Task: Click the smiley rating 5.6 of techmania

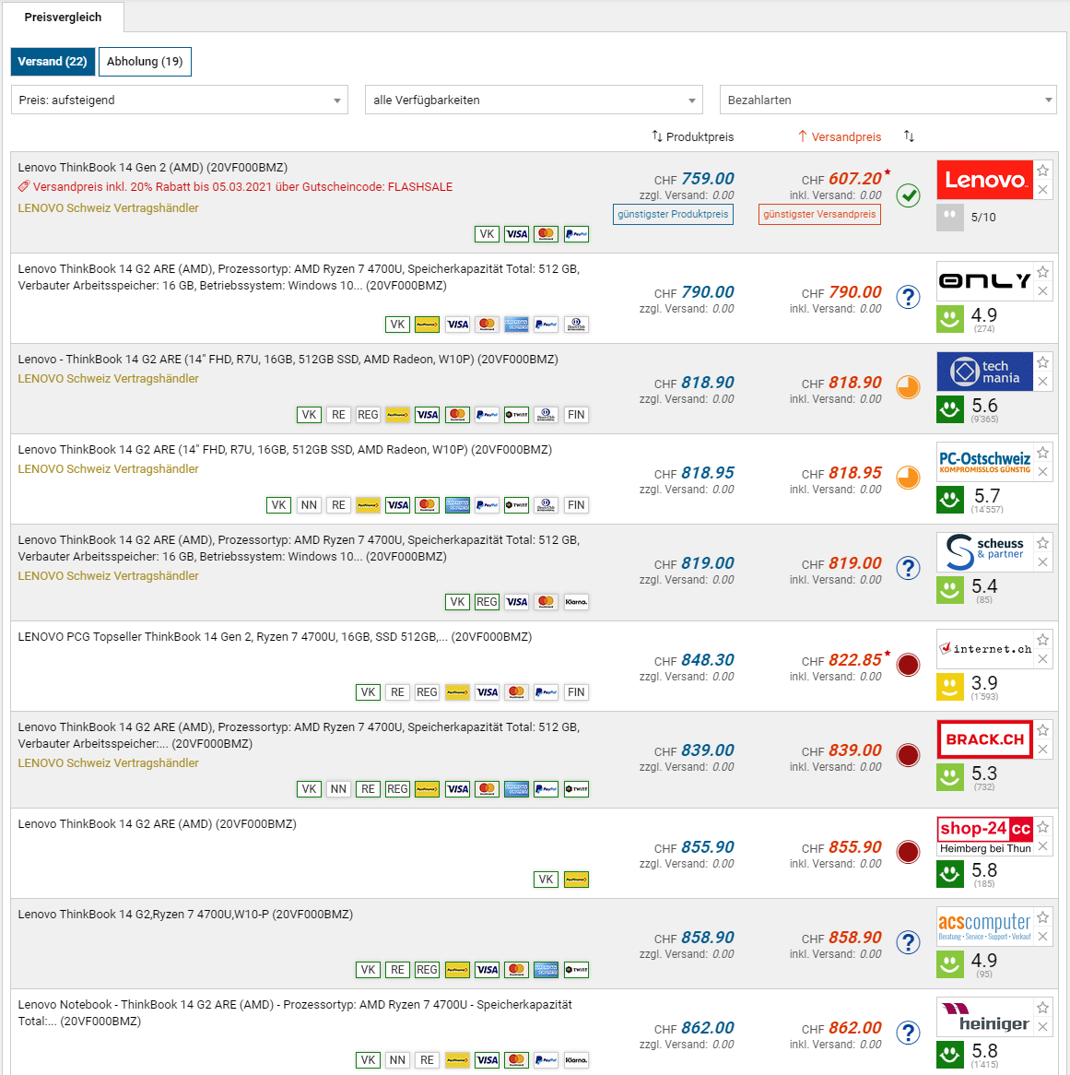Action: click(950, 409)
